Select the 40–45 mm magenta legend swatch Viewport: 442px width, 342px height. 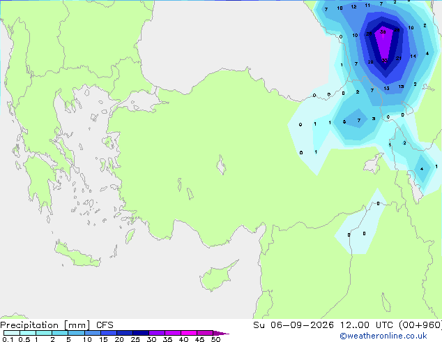tap(189, 333)
